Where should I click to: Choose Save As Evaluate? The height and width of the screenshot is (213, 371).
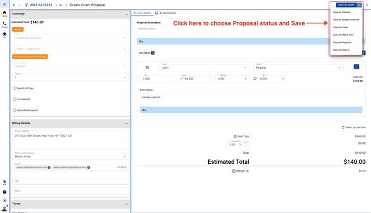(x=342, y=12)
